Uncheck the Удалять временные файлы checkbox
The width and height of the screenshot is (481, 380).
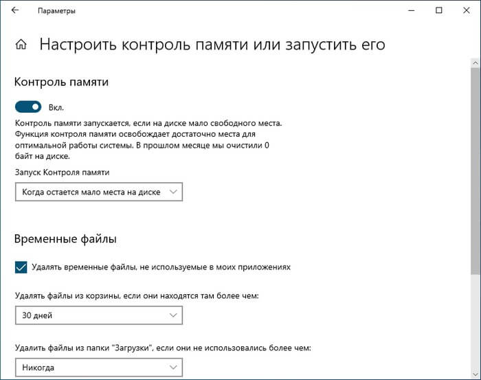(x=21, y=267)
